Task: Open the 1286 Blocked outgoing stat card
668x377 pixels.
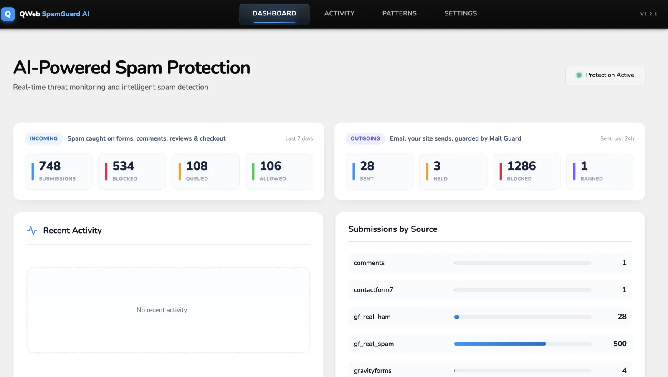Action: (x=526, y=171)
